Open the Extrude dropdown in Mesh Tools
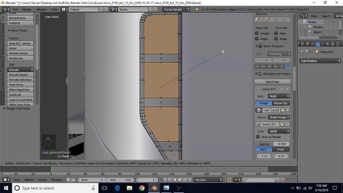343x193 pixels. coord(20,70)
